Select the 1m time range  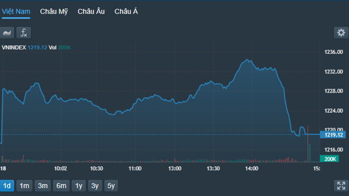tap(25, 186)
